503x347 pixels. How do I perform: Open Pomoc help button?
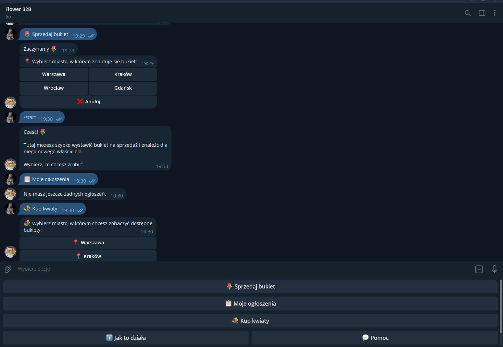click(375, 338)
